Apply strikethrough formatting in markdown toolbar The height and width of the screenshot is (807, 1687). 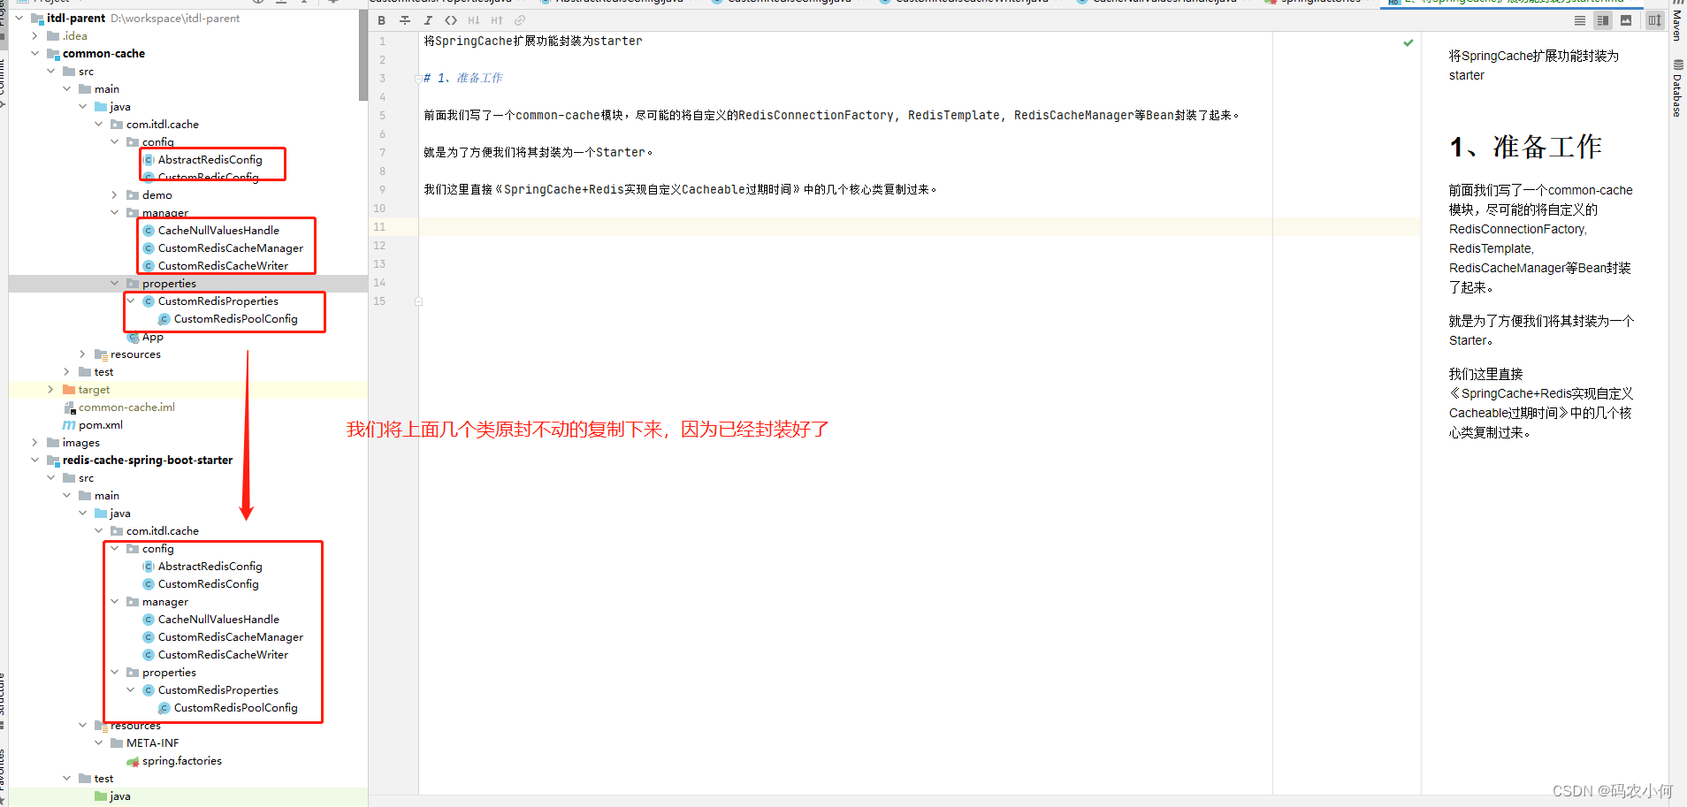405,20
